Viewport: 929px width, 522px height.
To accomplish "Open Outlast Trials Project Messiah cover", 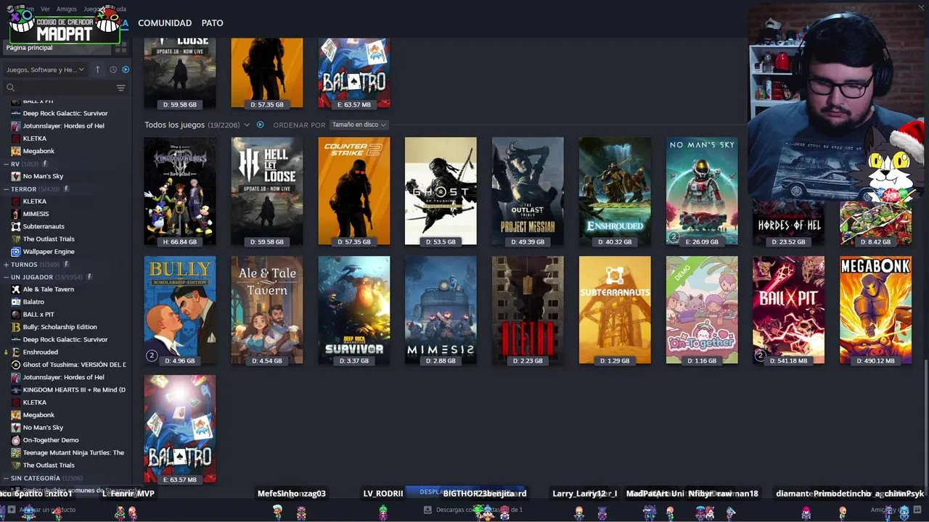I will 528,191.
